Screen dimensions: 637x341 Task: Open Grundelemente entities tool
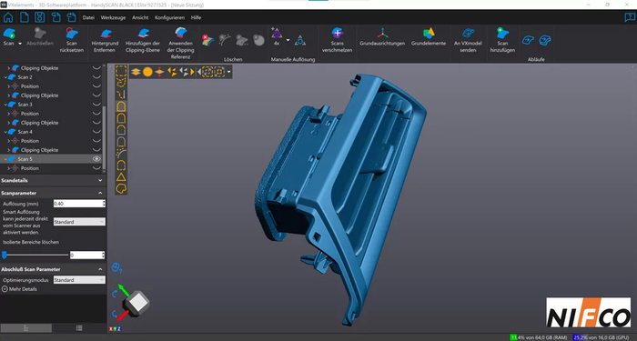pos(429,36)
